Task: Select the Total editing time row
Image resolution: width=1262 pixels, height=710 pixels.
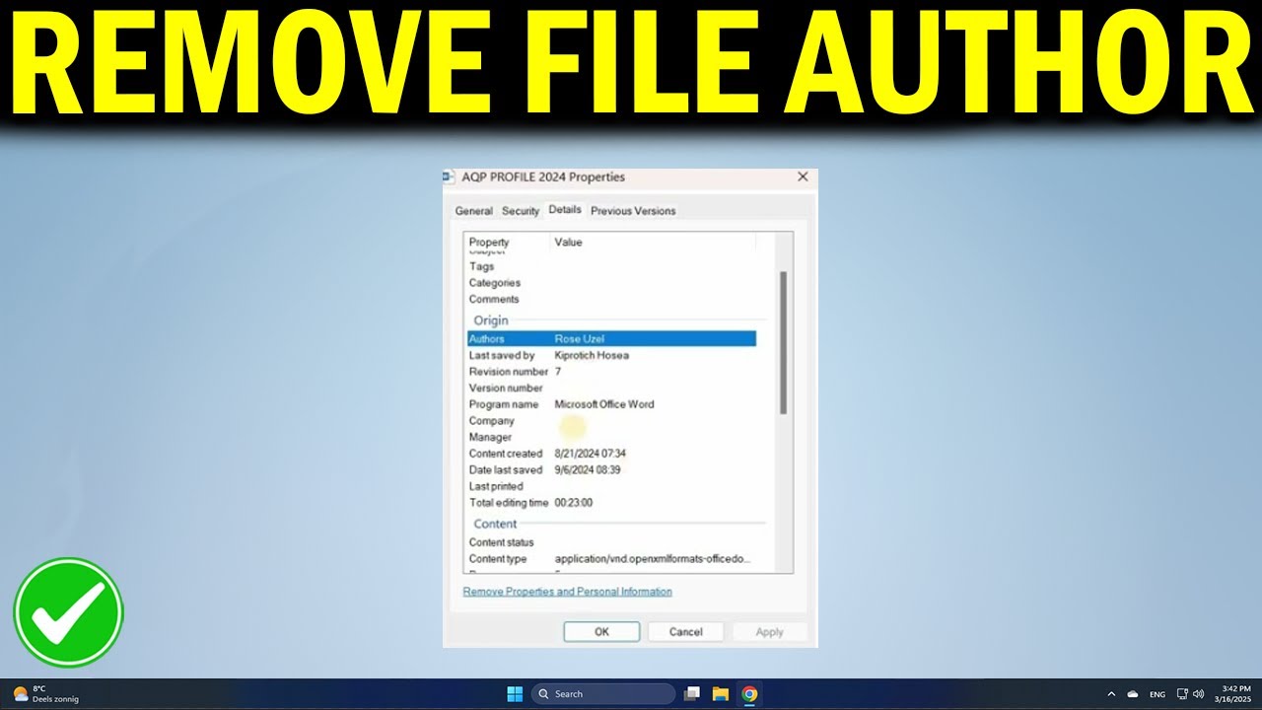Action: pyautogui.click(x=611, y=503)
